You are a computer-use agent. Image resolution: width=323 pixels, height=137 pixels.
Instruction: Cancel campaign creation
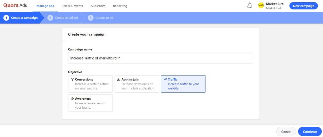point(286,131)
